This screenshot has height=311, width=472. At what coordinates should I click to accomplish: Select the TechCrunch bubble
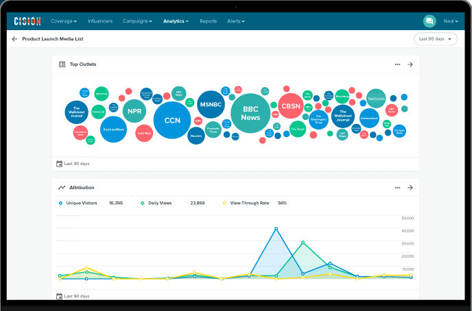tap(376, 99)
